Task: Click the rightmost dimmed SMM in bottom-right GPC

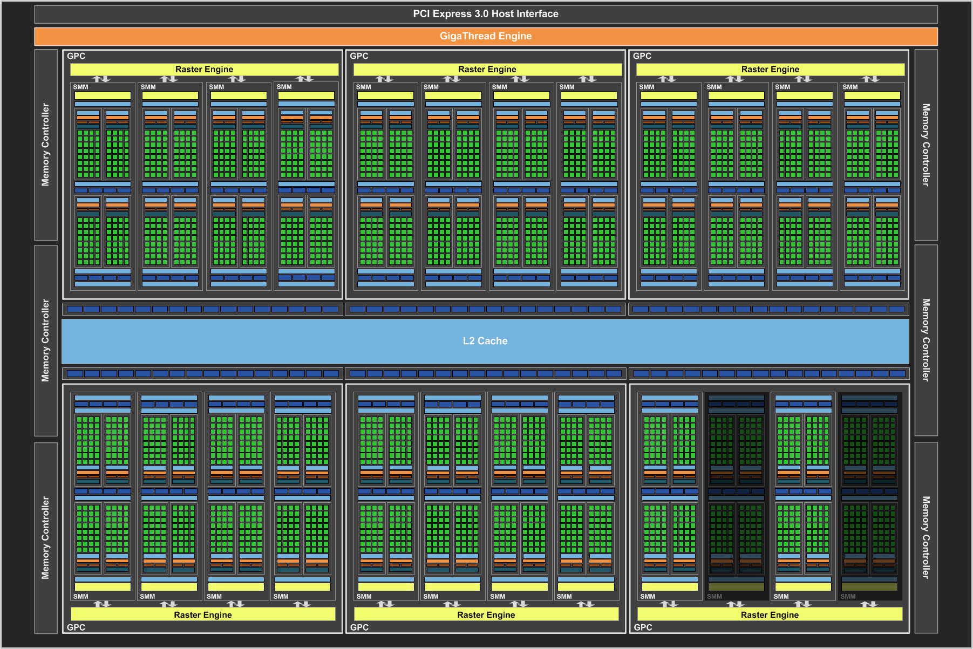Action: (869, 496)
